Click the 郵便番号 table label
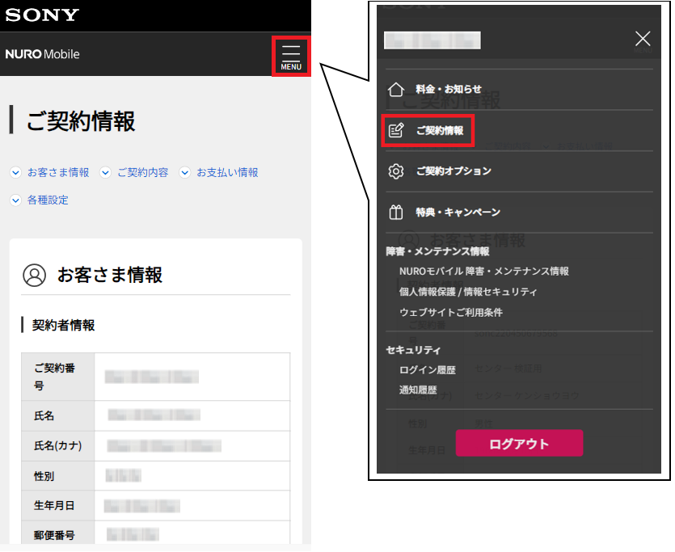The image size is (675, 552). (x=54, y=535)
